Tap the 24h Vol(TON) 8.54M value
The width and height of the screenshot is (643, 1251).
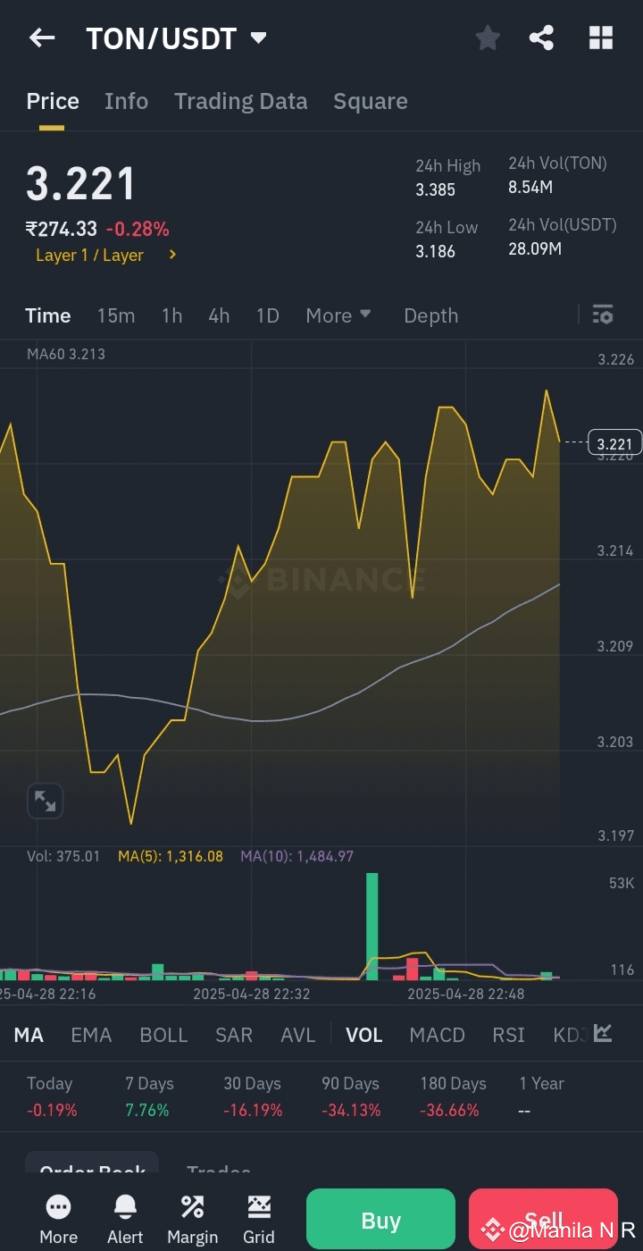(x=530, y=187)
